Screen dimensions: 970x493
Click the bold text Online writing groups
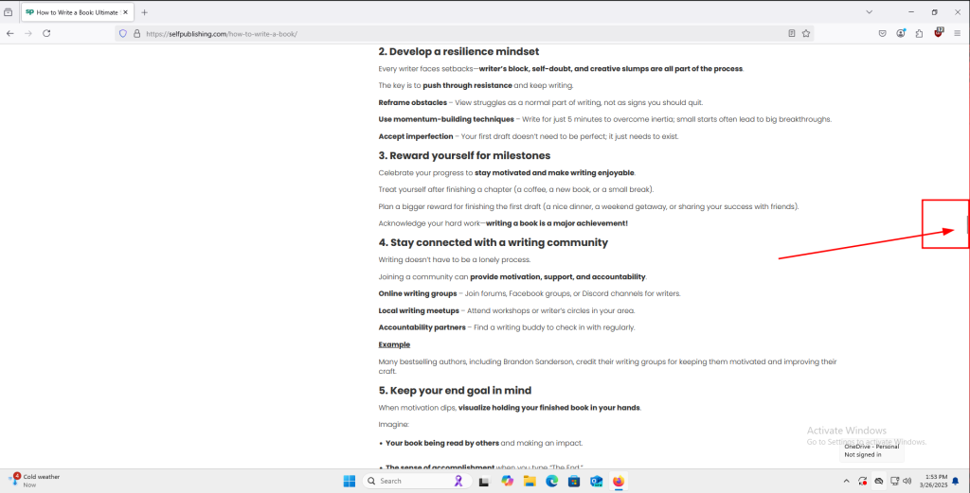(x=418, y=293)
